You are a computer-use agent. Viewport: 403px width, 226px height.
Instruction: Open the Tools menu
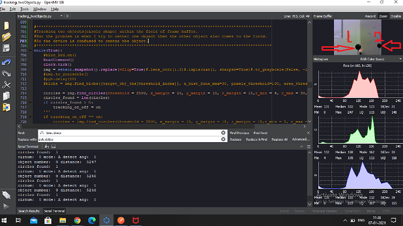[25, 9]
